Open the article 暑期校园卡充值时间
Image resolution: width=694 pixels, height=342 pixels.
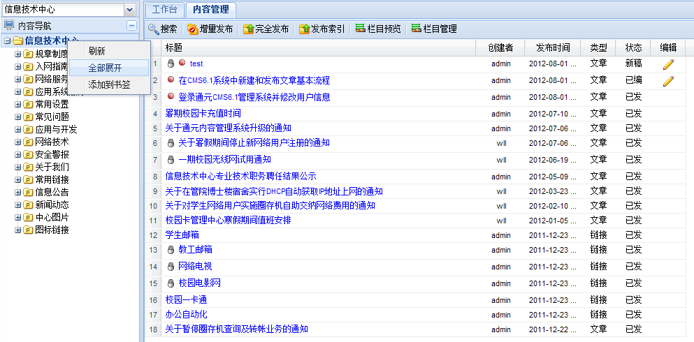(203, 113)
